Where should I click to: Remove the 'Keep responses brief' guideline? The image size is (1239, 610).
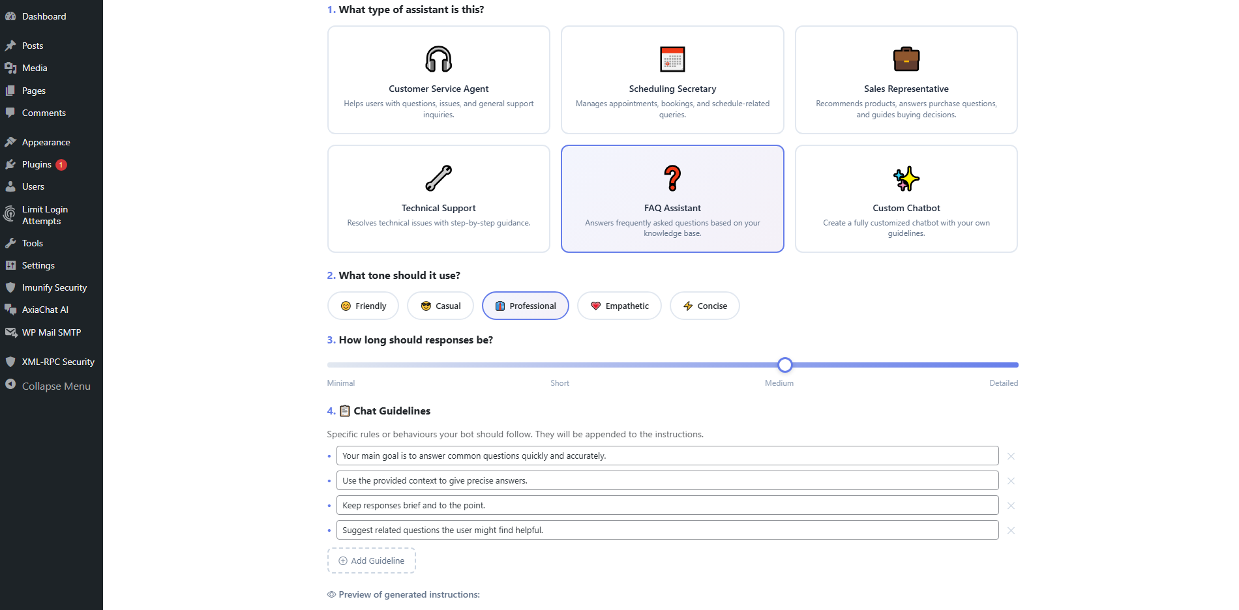point(1011,506)
